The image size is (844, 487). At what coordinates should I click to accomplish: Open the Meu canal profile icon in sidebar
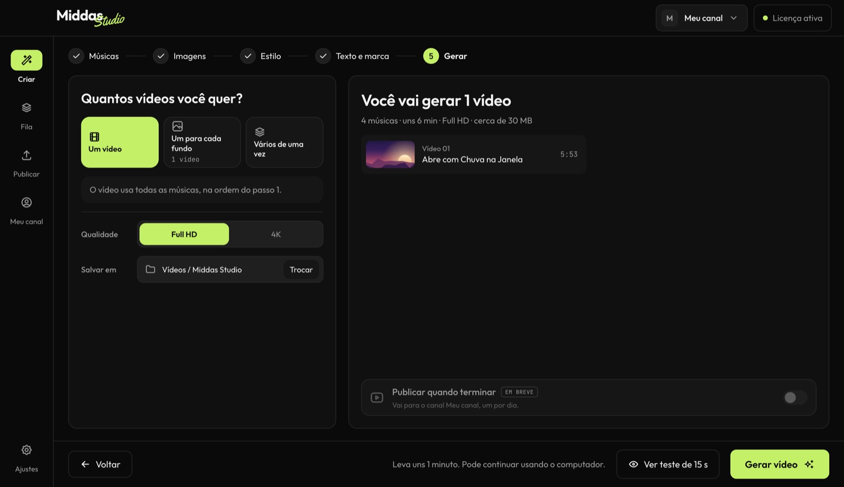point(26,202)
